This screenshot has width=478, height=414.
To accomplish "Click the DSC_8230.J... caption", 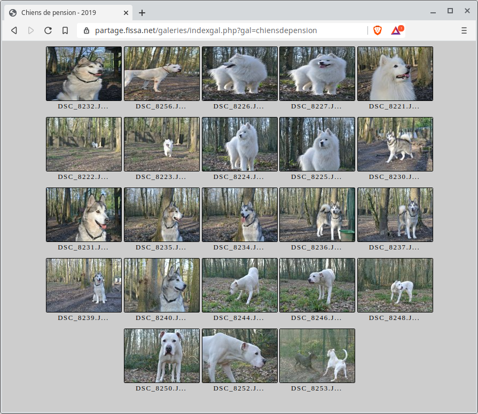I will (394, 177).
